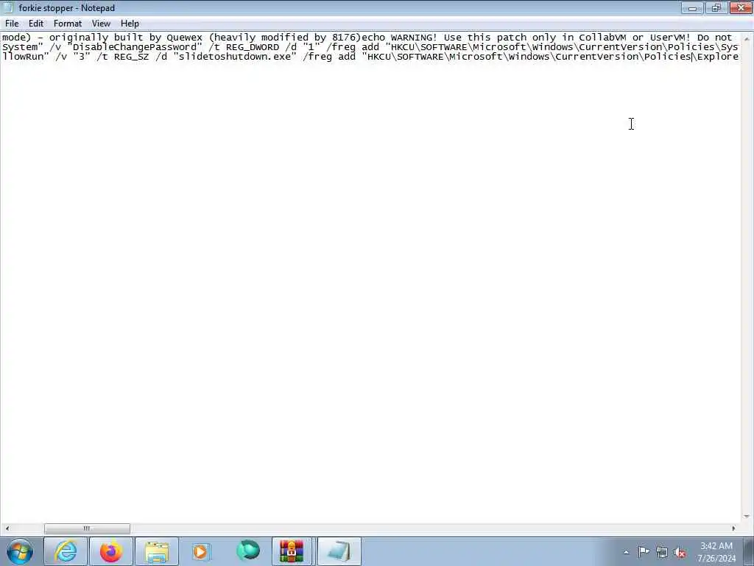The height and width of the screenshot is (566, 754).
Task: Click the word "WARNING!" in text
Action: pyautogui.click(x=414, y=38)
